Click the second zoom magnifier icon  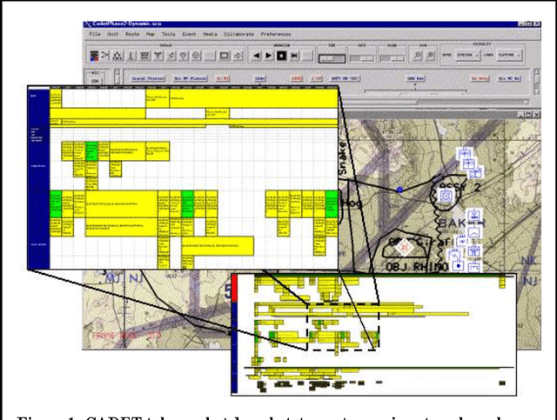[430, 56]
